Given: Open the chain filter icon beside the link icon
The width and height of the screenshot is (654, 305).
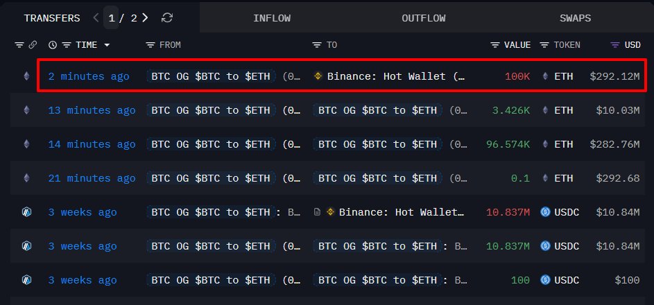Looking at the screenshot, I should point(19,45).
